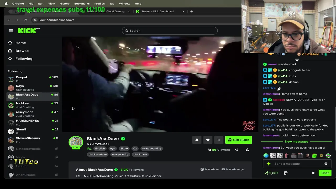Click the Kick logo
336x189 pixels.
(28, 30)
